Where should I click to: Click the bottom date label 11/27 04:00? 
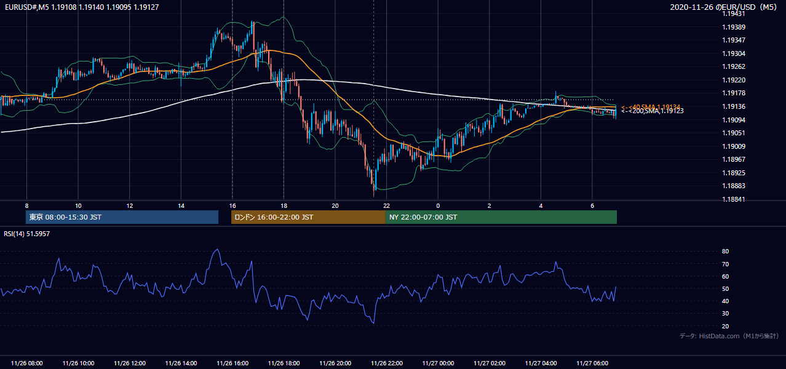click(x=541, y=363)
